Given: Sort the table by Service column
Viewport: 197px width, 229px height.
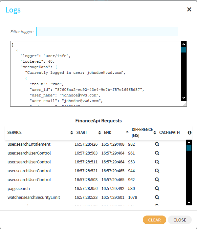Looking at the screenshot, I should coord(72,133).
